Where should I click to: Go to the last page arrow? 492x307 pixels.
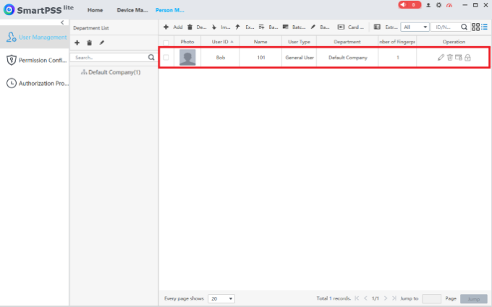pyautogui.click(x=394, y=298)
